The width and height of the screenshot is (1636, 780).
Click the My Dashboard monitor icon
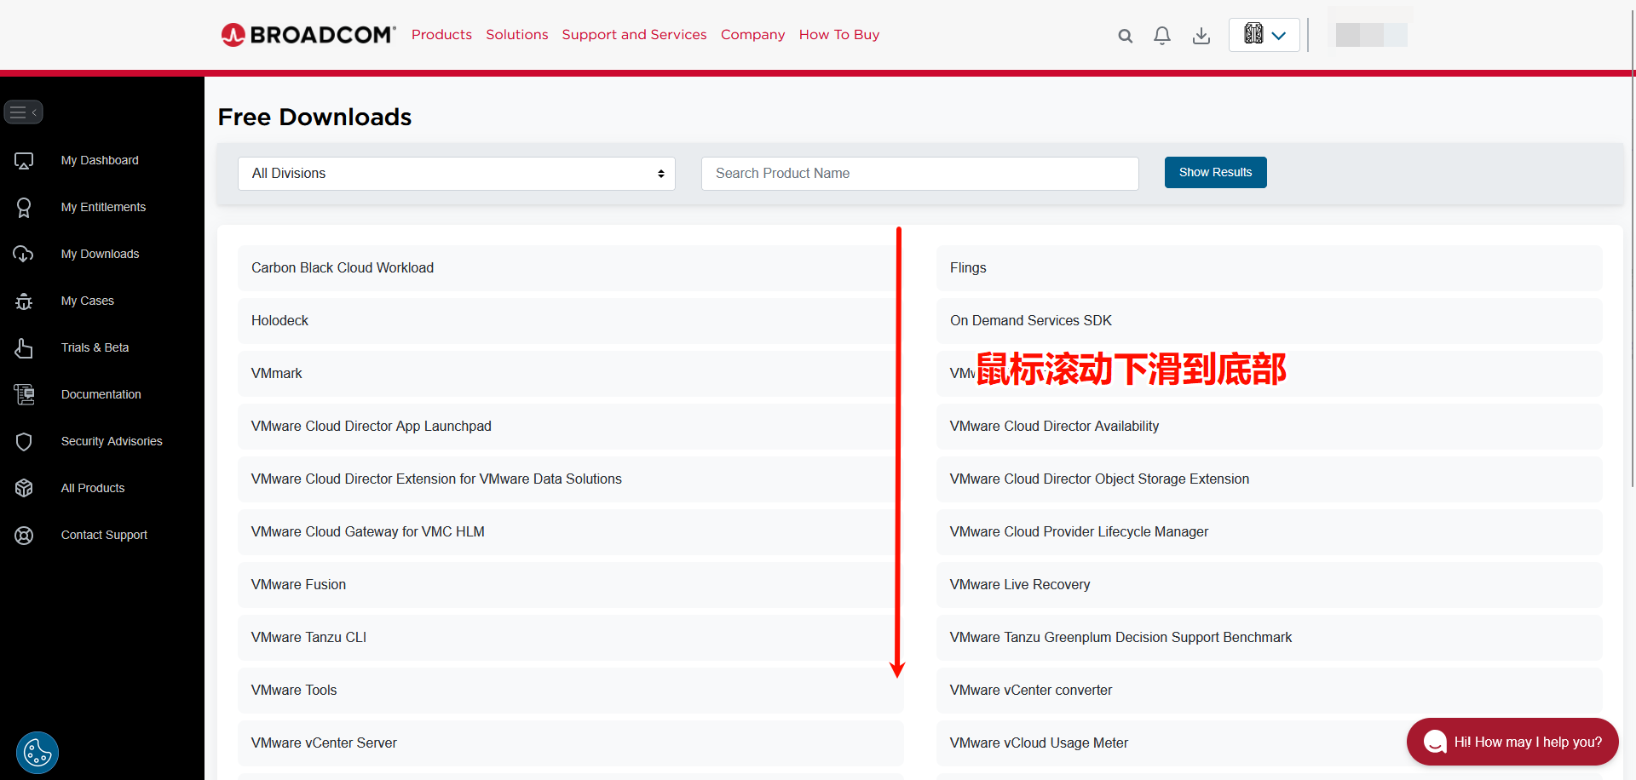[x=24, y=161]
